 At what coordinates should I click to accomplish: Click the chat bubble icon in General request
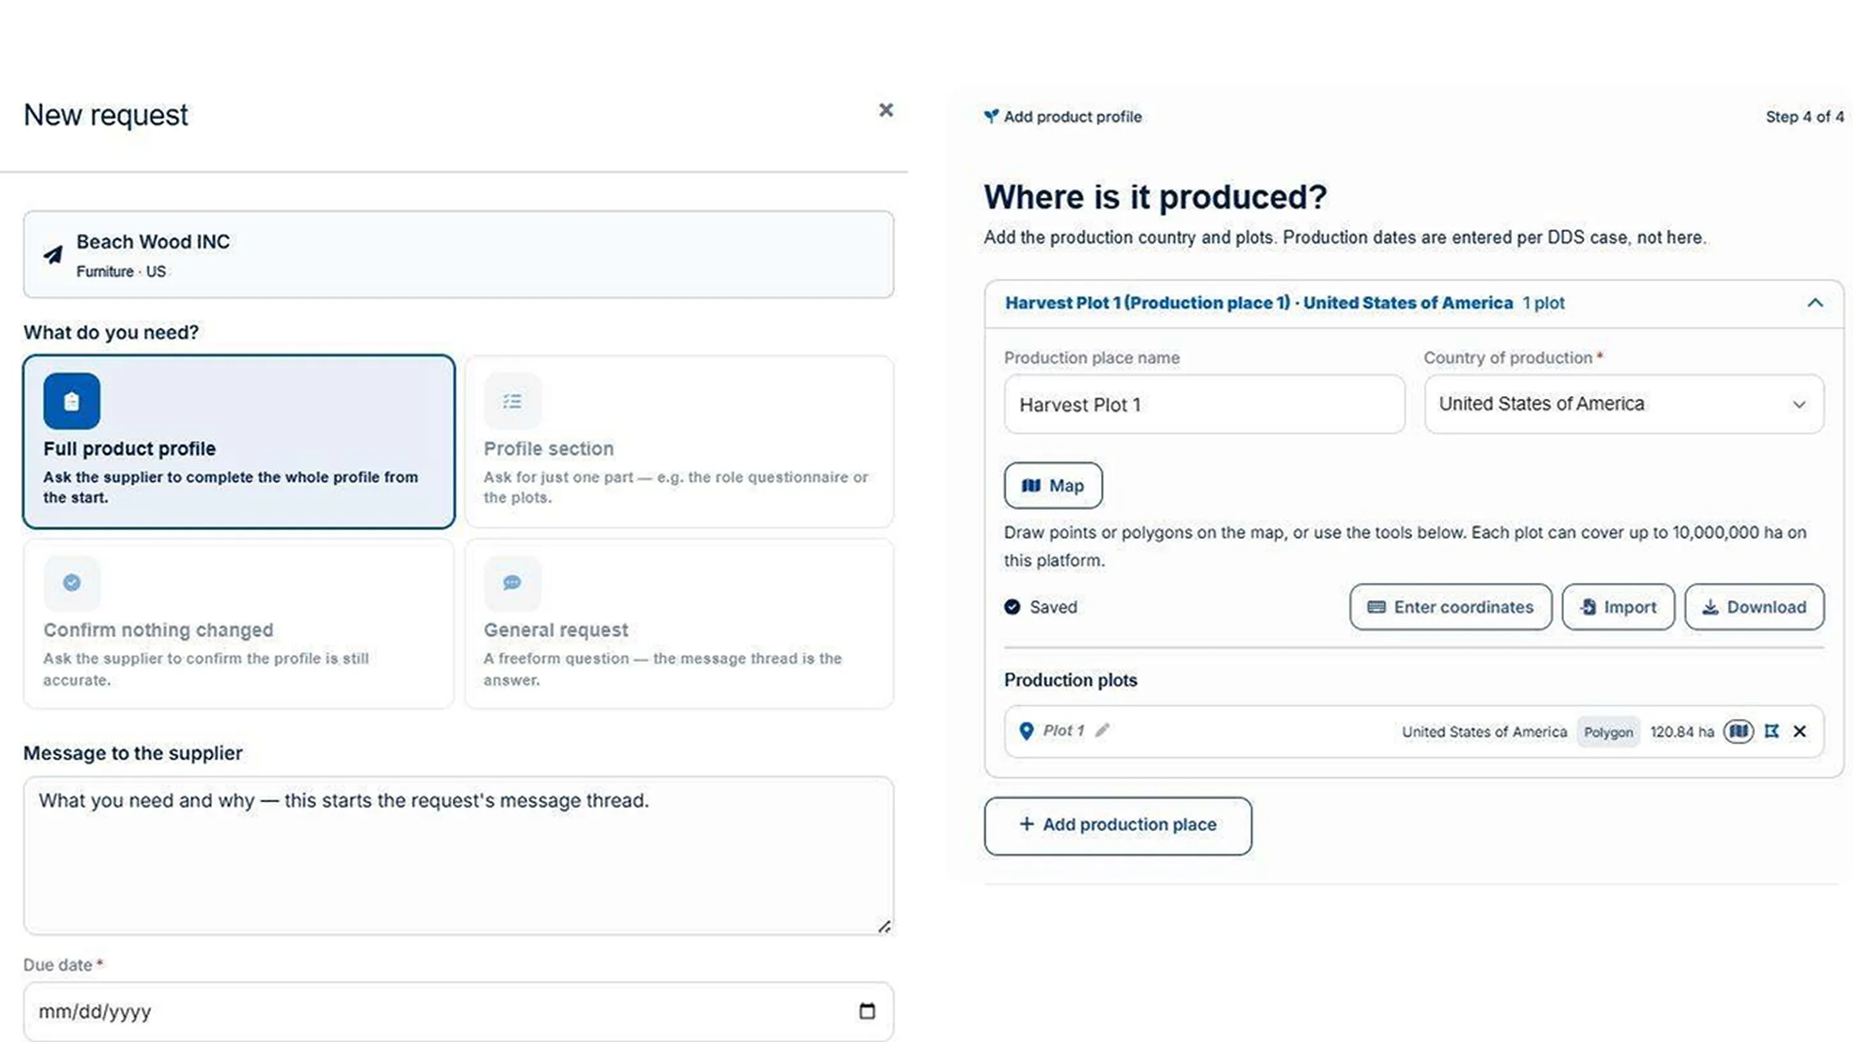click(x=512, y=583)
